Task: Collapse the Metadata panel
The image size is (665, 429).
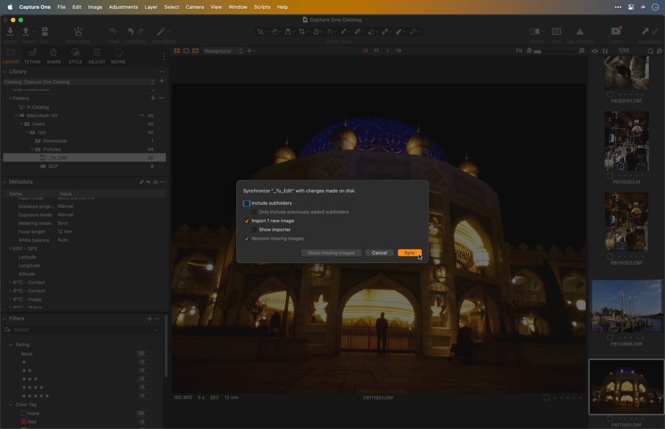Action: point(5,182)
